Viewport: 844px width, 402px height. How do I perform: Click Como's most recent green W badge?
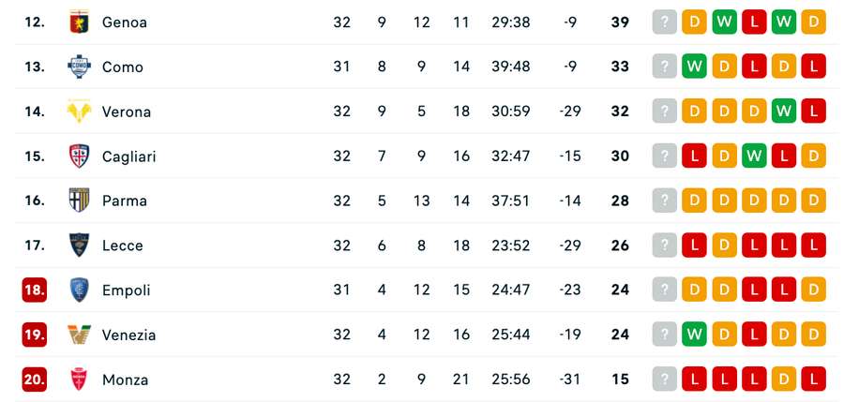[x=694, y=67]
